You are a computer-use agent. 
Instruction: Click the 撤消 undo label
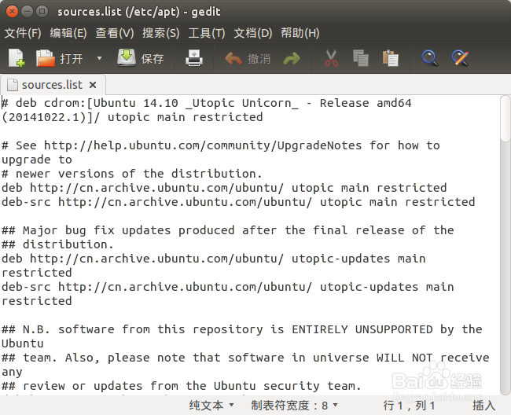coord(259,59)
